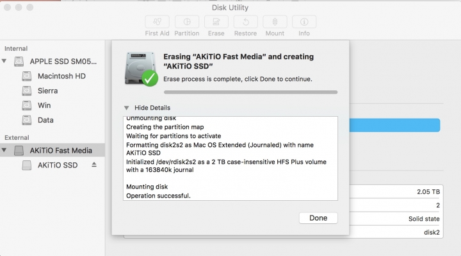This screenshot has width=461, height=256.
Task: Click the Data drive icon
Action: (x=26, y=120)
